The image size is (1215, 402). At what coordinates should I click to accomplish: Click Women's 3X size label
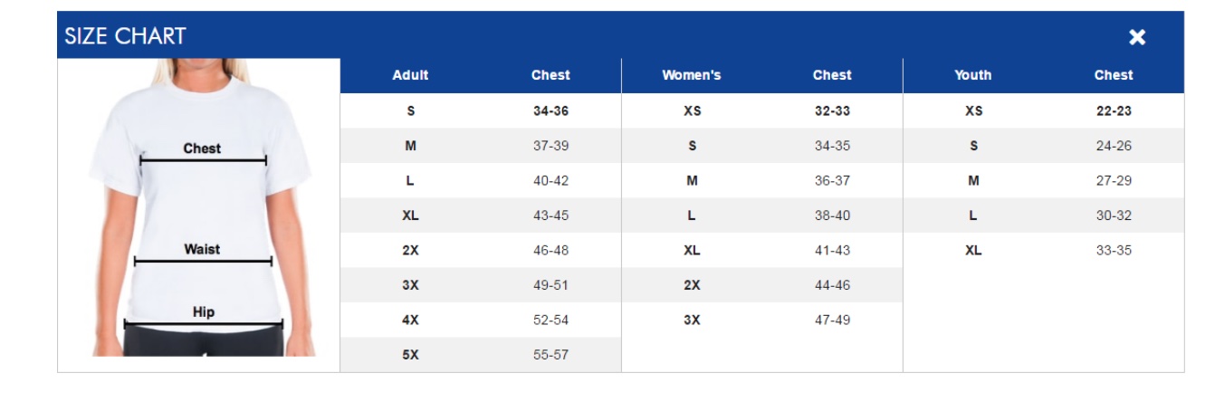pyautogui.click(x=692, y=320)
